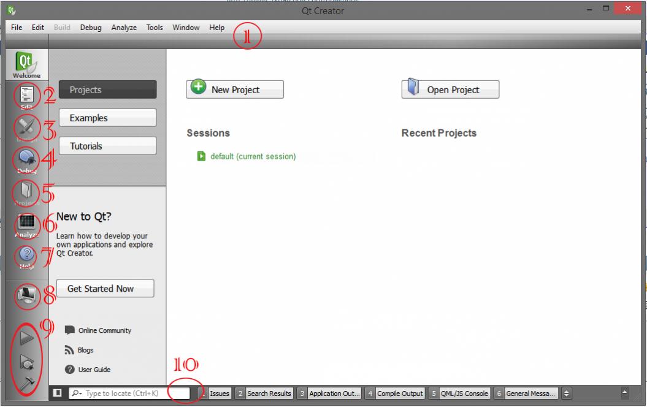647x407 pixels.
Task: Click the Type to locate field
Action: point(129,394)
